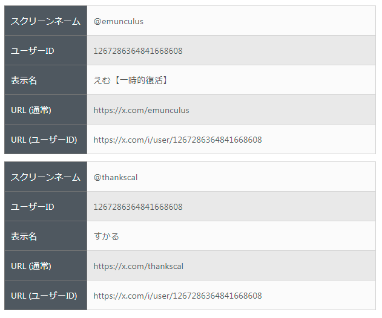Viewport: 382px width, 318px height.
Task: Click the URL (ユーザーID) label in first table
Action: tap(44, 140)
